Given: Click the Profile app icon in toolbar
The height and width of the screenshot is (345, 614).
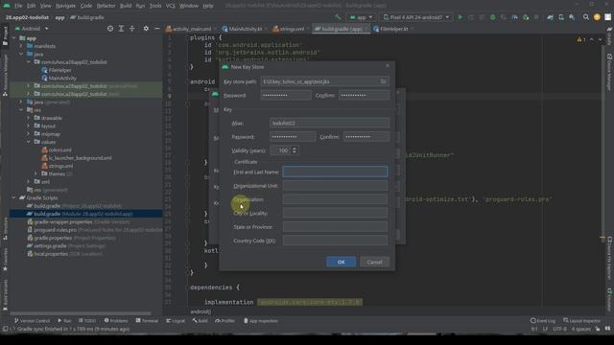Looking at the screenshot, I should point(514,17).
